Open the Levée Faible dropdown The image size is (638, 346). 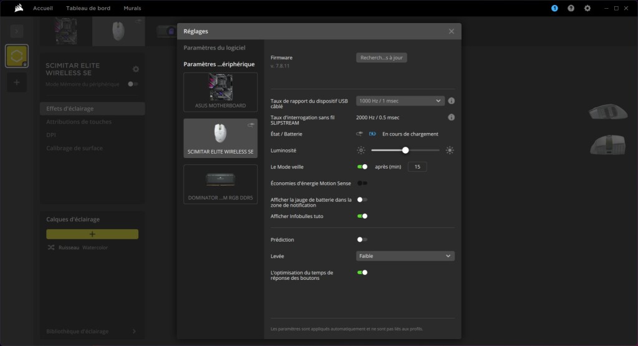(405, 256)
